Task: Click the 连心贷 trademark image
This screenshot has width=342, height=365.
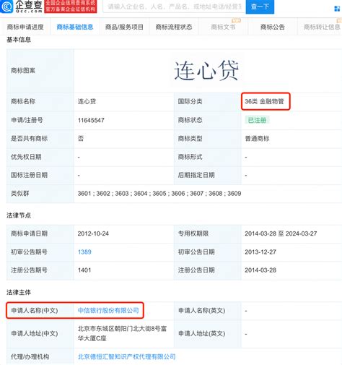Action: pyautogui.click(x=206, y=71)
